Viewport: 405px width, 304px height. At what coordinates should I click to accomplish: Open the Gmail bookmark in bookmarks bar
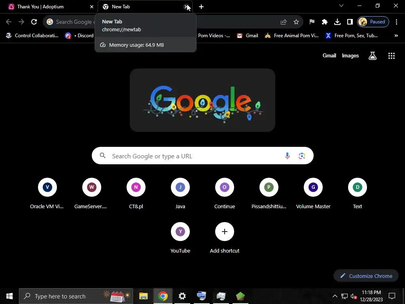[248, 36]
